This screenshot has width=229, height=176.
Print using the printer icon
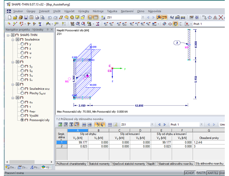click(x=37, y=17)
